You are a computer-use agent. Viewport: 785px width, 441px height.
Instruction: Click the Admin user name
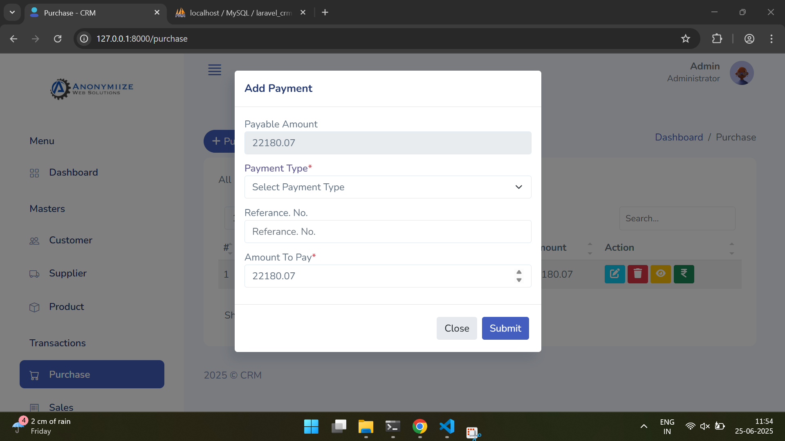(x=705, y=66)
